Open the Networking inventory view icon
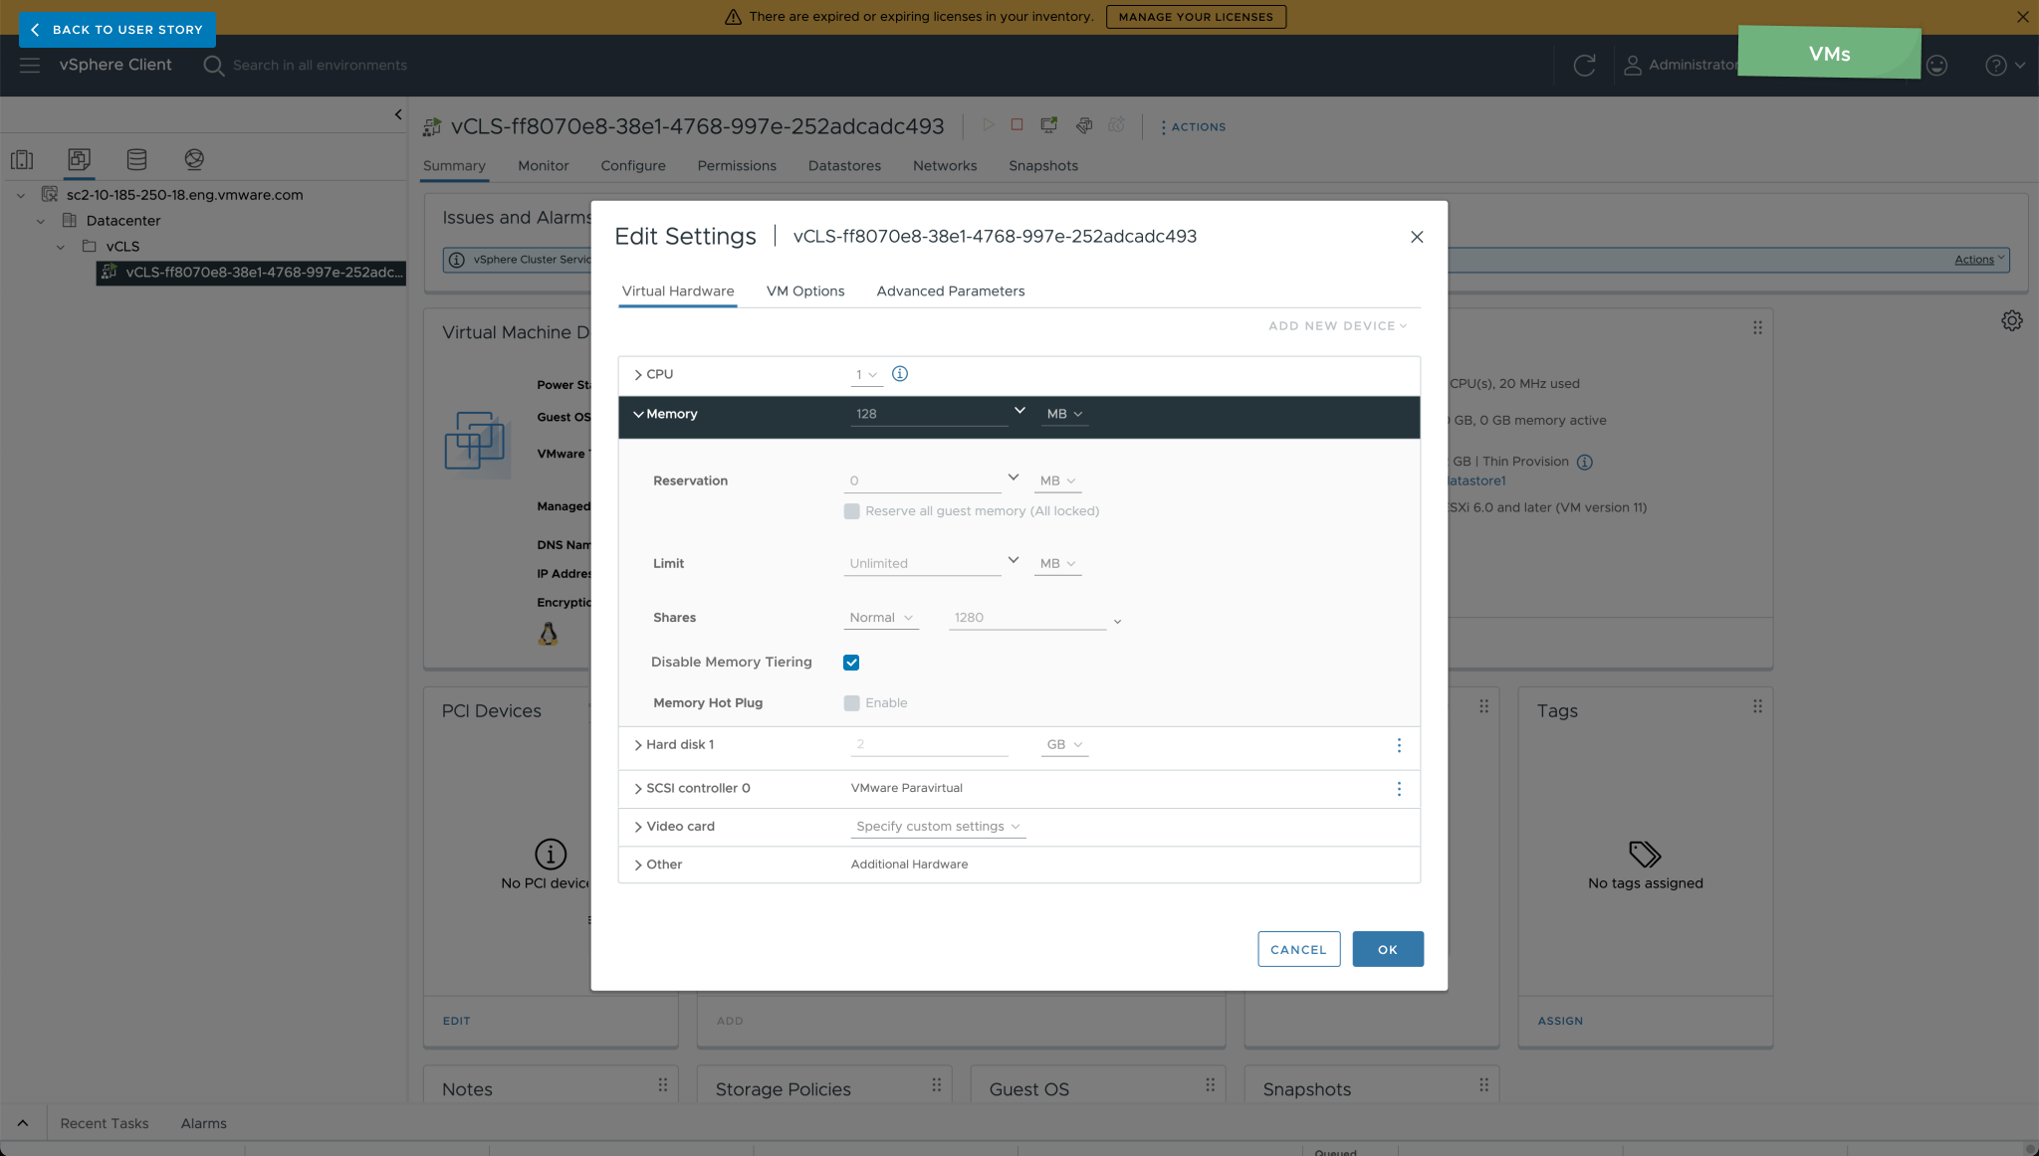 click(194, 159)
